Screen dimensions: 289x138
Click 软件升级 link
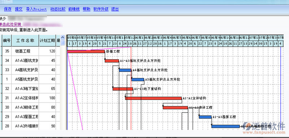pyautogui.click(x=101, y=9)
